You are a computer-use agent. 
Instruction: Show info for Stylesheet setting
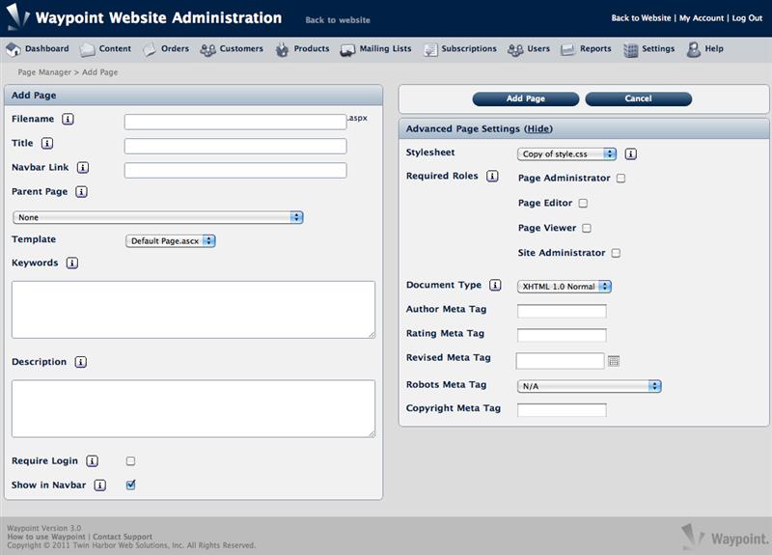[631, 154]
